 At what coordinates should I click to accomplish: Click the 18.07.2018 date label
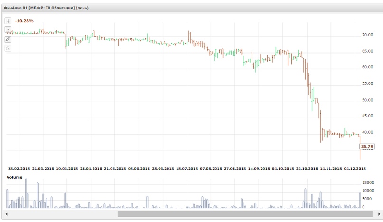click(187, 168)
